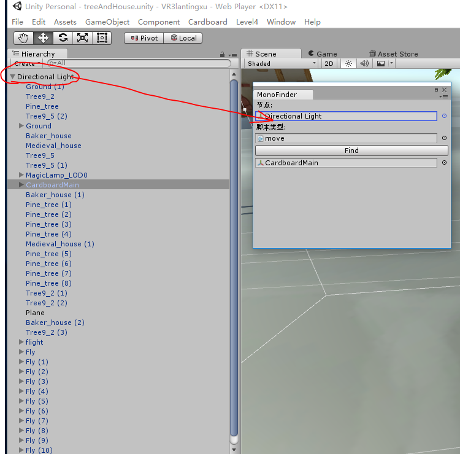The height and width of the screenshot is (454, 460).
Task: Click the Directional Light node field
Action: pyautogui.click(x=346, y=116)
